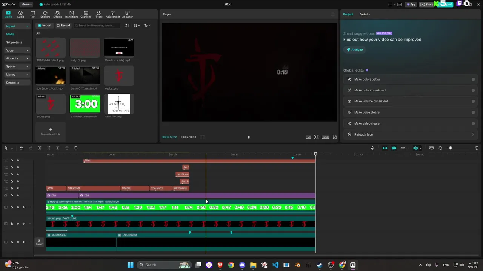Toggle Make colors better option
483x271 pixels.
click(x=473, y=79)
